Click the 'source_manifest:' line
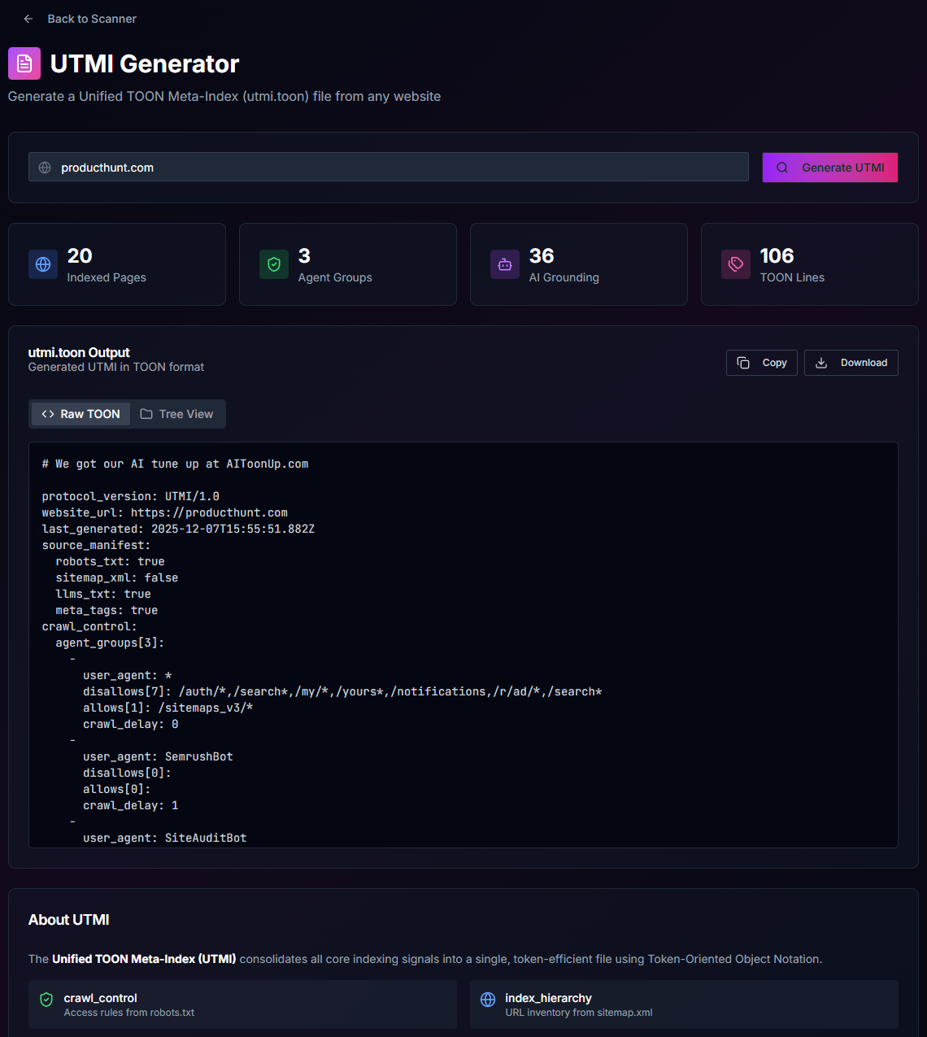The image size is (927, 1037). [x=97, y=545]
